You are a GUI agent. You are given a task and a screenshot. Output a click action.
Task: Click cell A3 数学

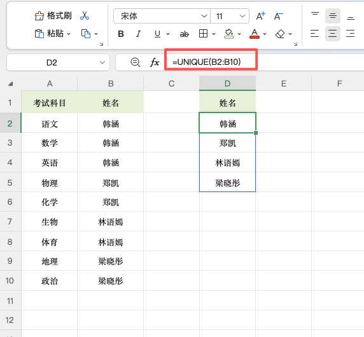pos(50,142)
